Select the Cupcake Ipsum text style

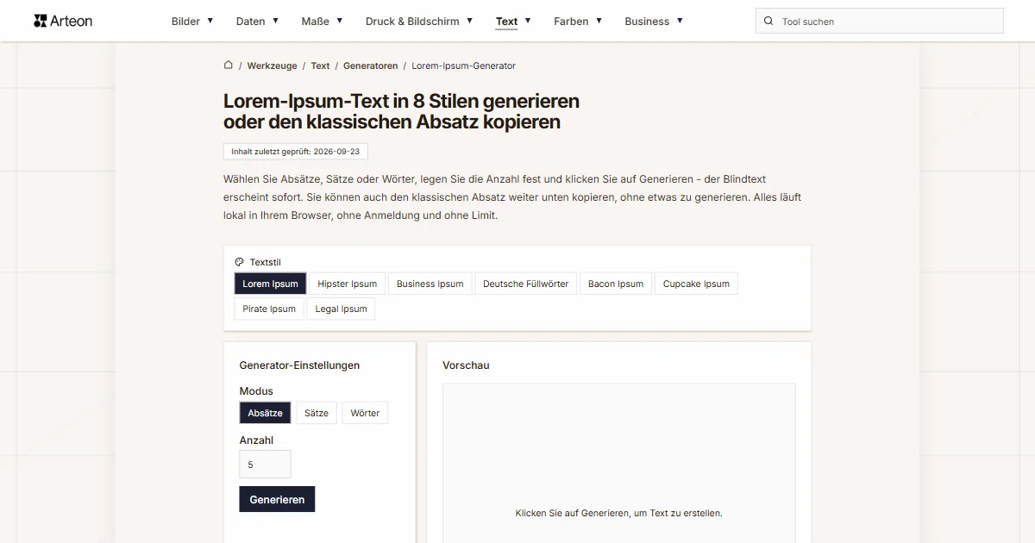point(696,284)
